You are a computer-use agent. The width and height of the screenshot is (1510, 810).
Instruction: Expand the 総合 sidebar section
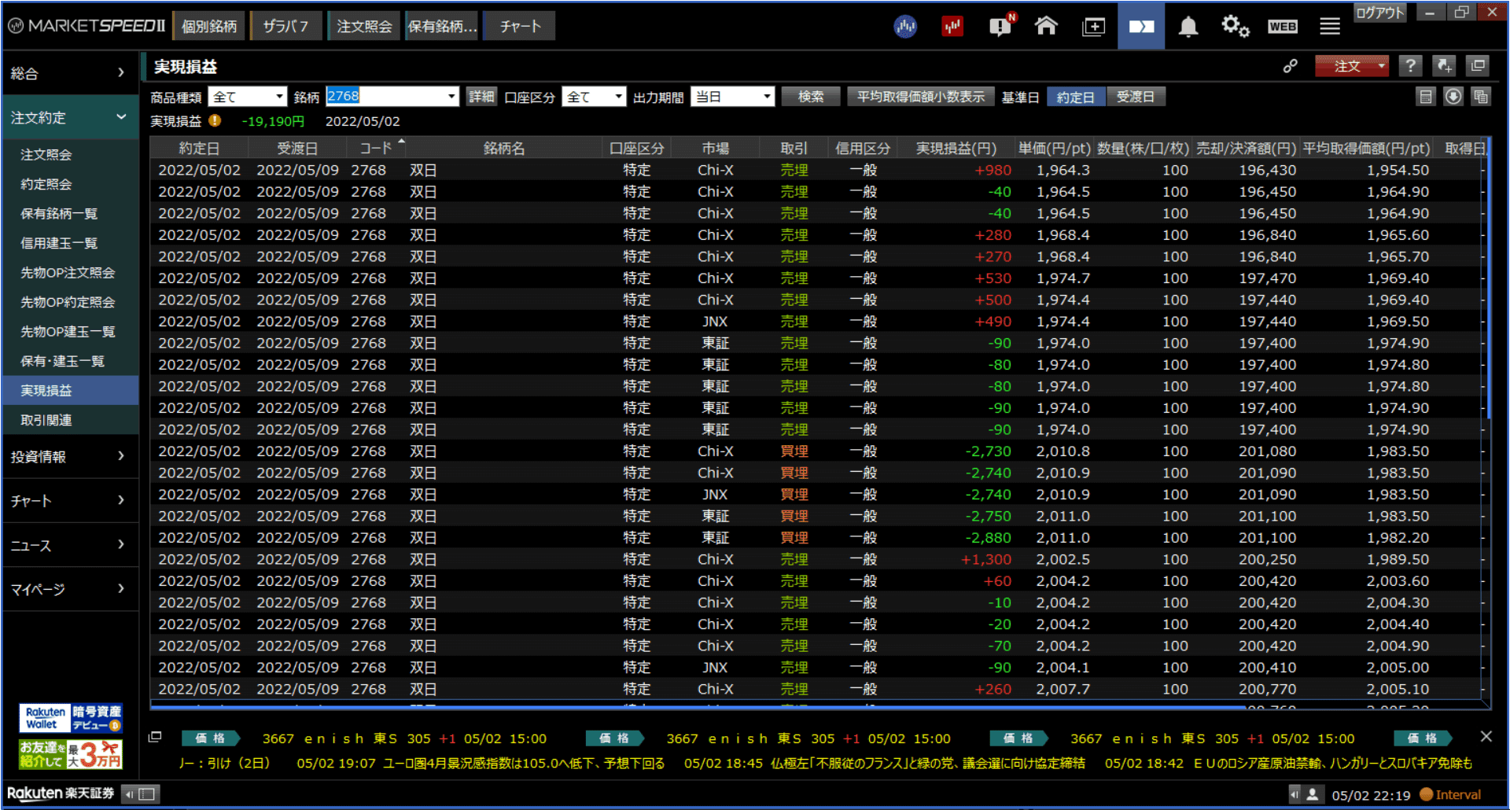(70, 73)
